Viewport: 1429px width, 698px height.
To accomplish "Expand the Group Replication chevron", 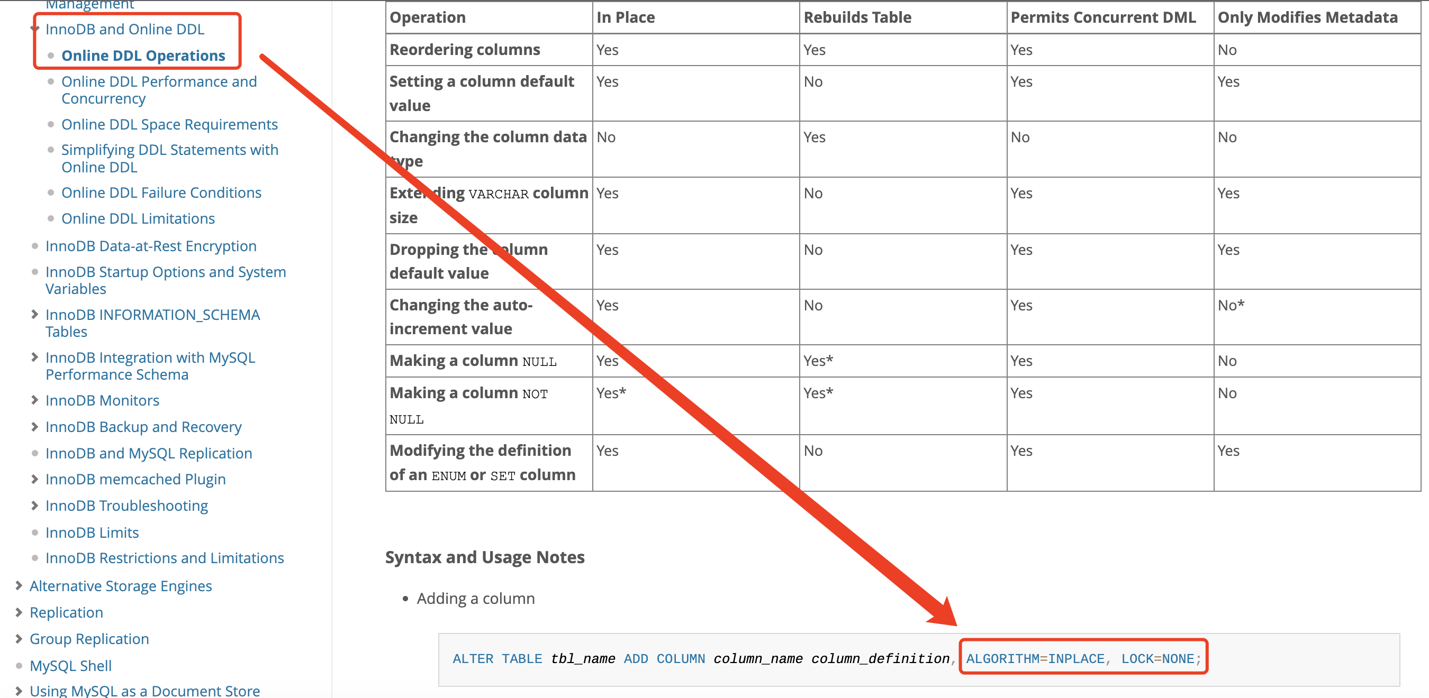I will [19, 639].
